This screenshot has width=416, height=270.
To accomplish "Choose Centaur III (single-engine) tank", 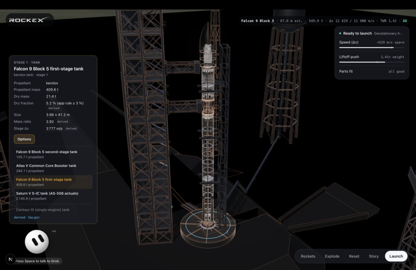I will pyautogui.click(x=53, y=210).
